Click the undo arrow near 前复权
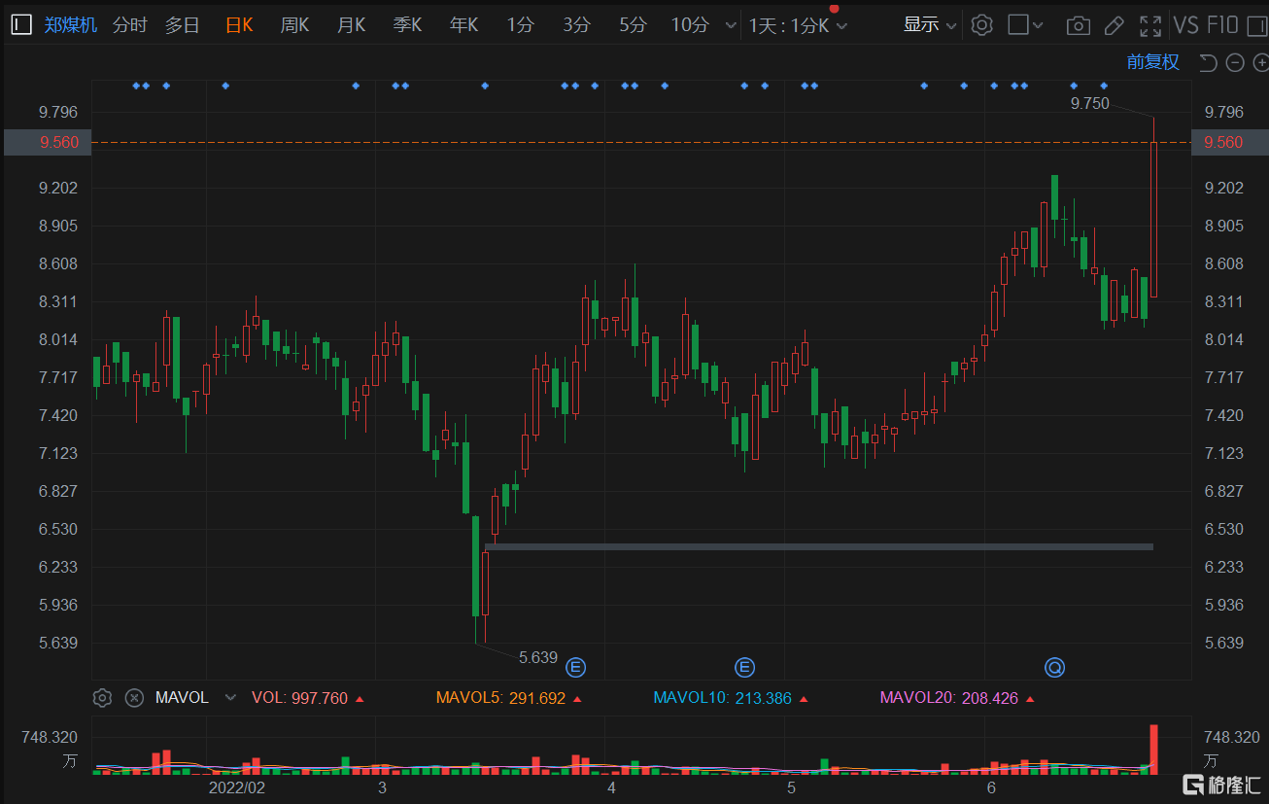 [x=1208, y=63]
